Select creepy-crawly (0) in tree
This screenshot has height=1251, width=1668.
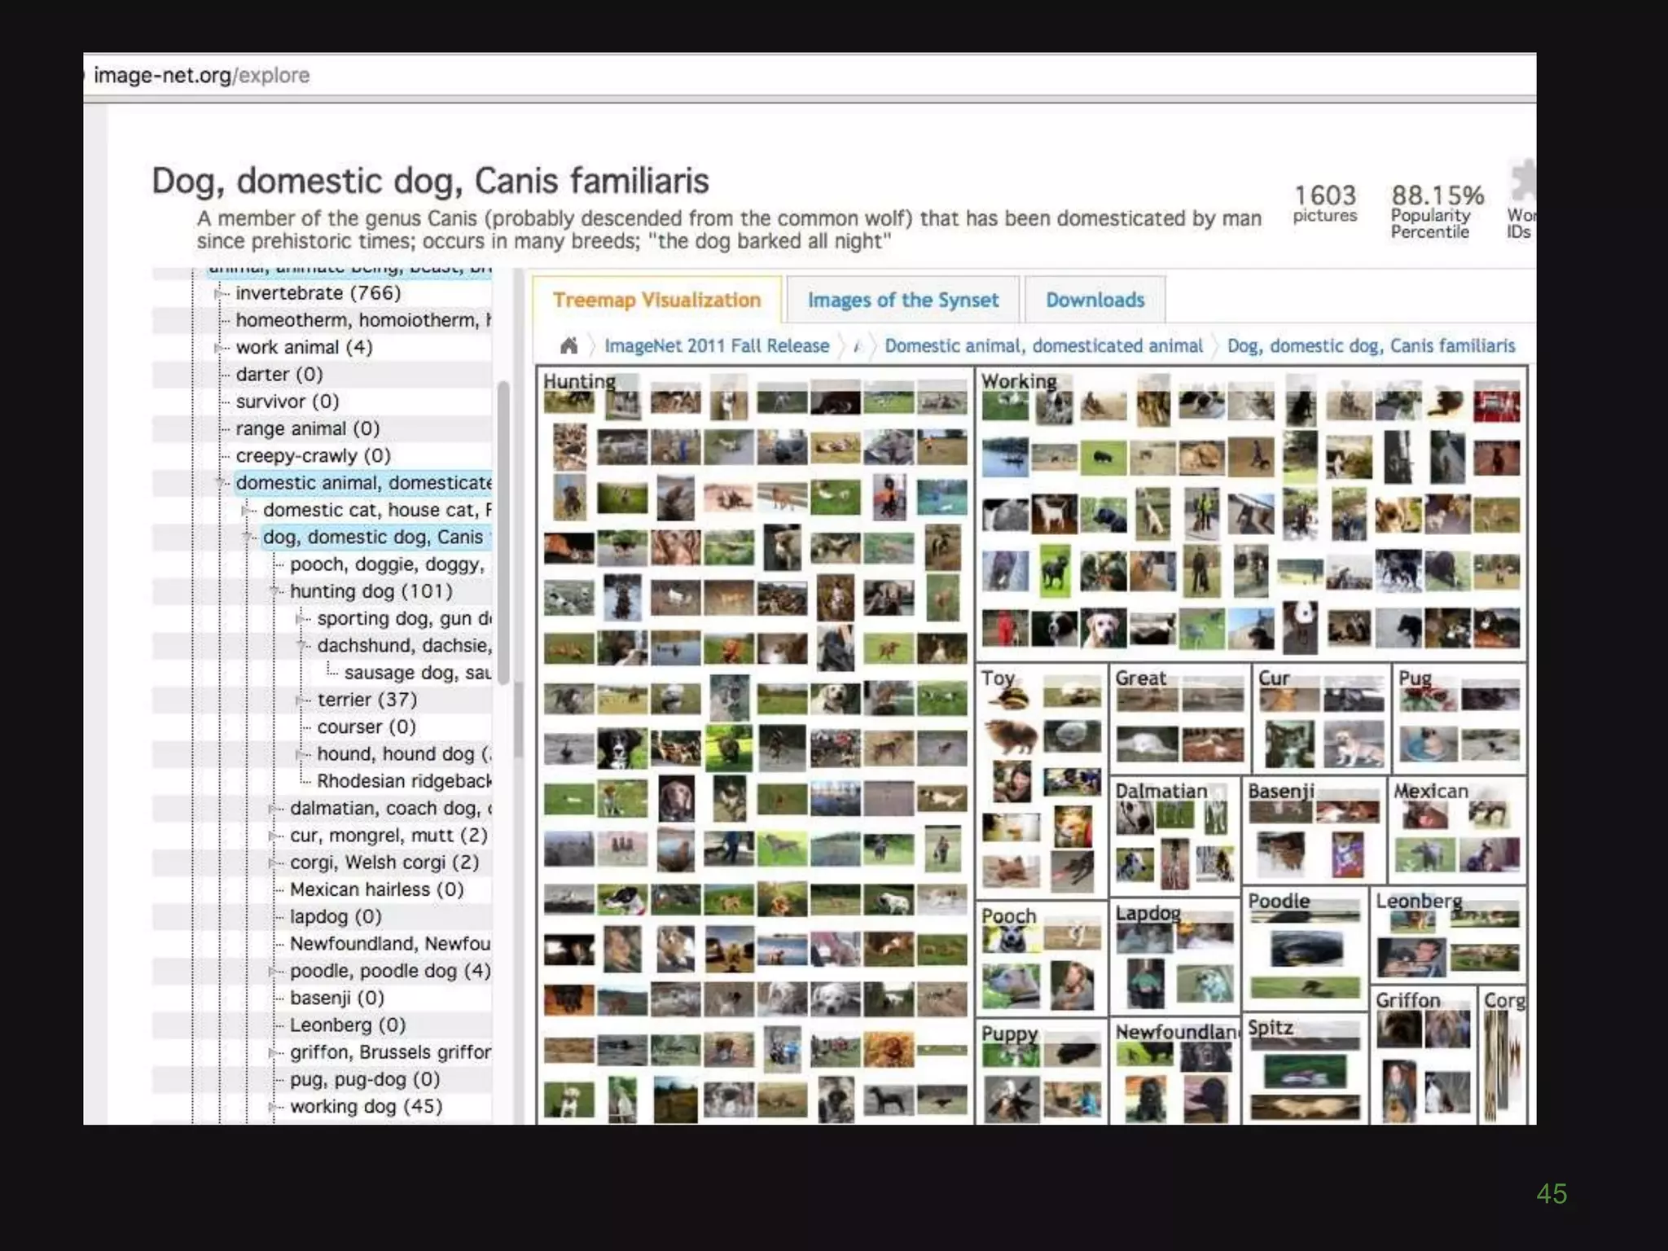tap(314, 455)
